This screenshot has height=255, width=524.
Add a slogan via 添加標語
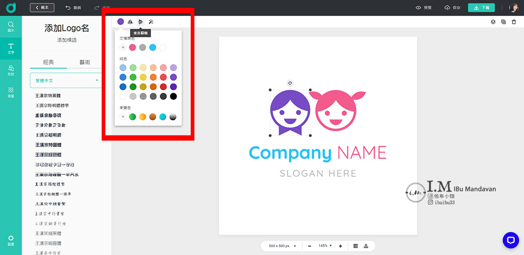coord(67,40)
